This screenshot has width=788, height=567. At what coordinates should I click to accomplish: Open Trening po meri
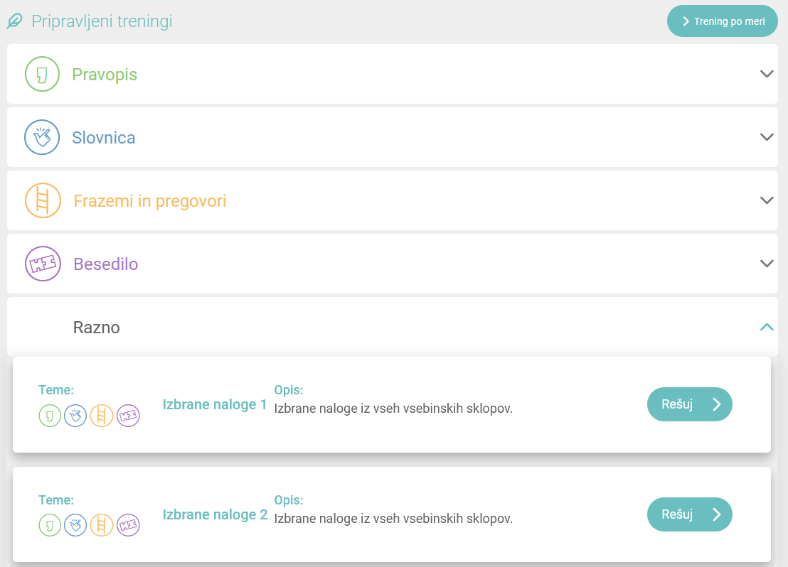click(x=723, y=21)
